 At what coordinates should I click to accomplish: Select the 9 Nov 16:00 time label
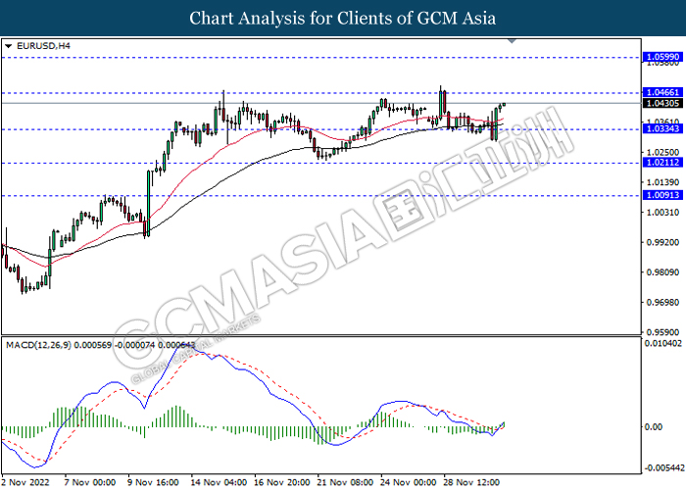pos(153,482)
